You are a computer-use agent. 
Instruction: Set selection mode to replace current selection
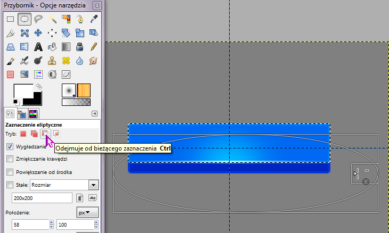tap(23, 134)
